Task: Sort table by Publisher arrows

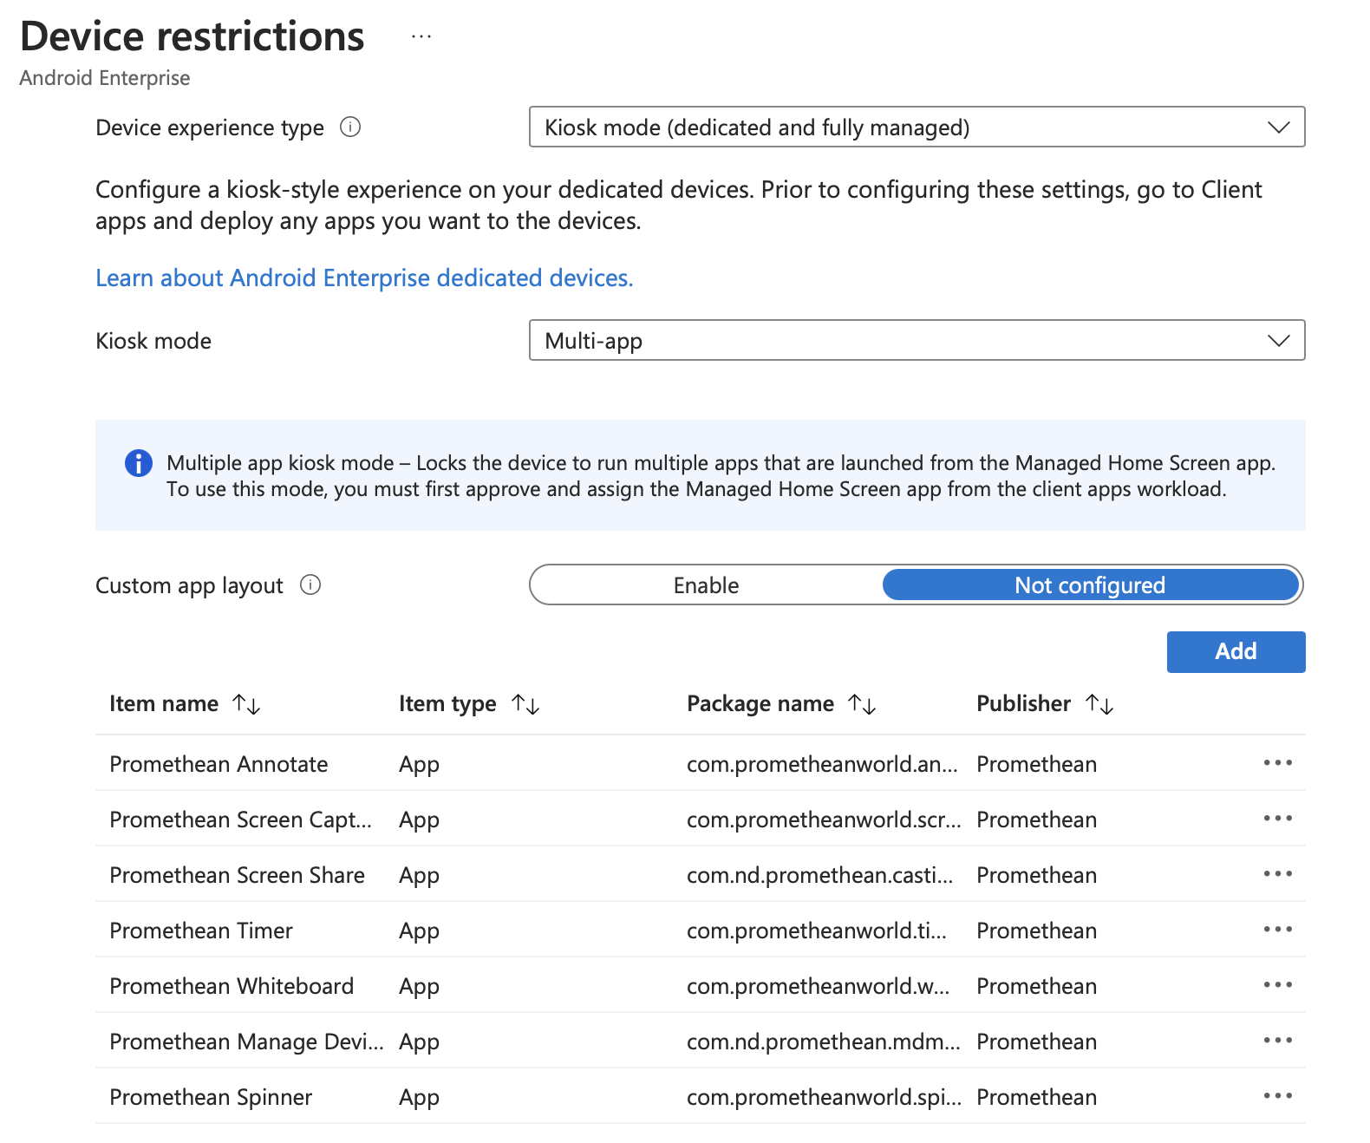Action: [x=1099, y=704]
